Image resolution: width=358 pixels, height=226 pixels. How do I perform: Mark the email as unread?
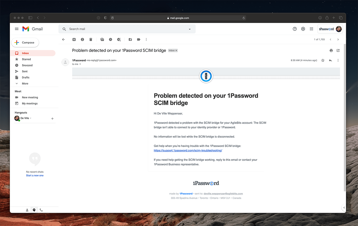[102, 40]
